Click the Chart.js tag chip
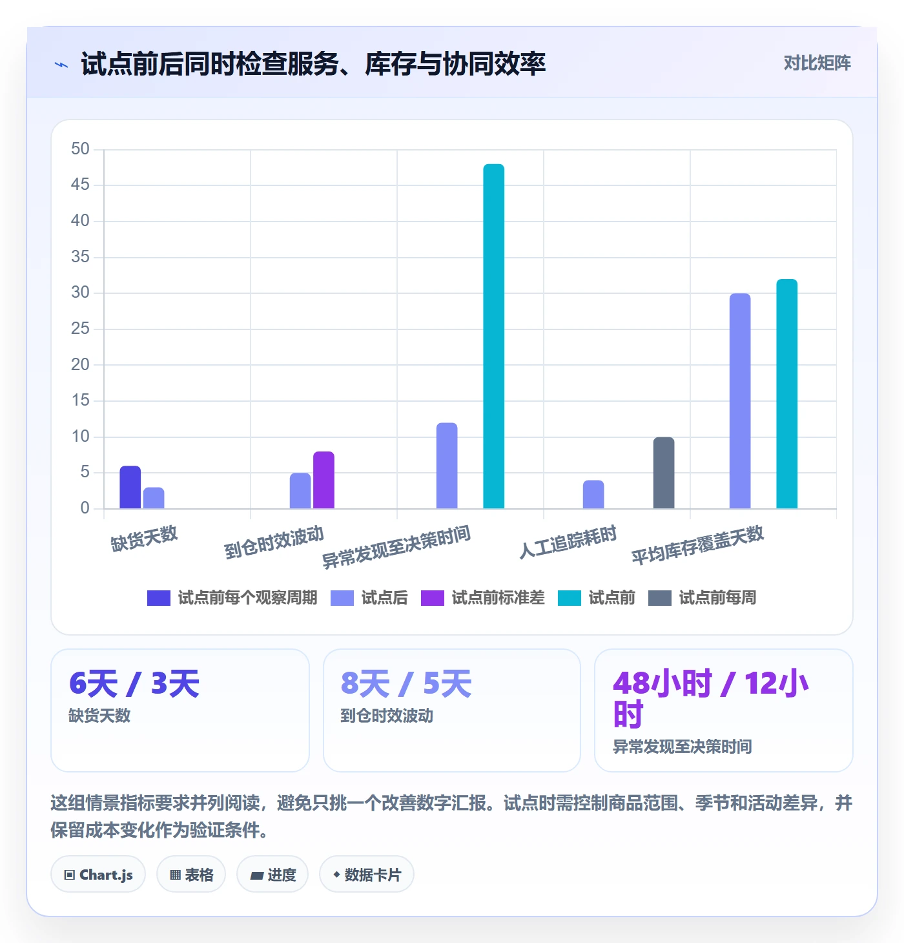The height and width of the screenshot is (943, 904). (98, 875)
